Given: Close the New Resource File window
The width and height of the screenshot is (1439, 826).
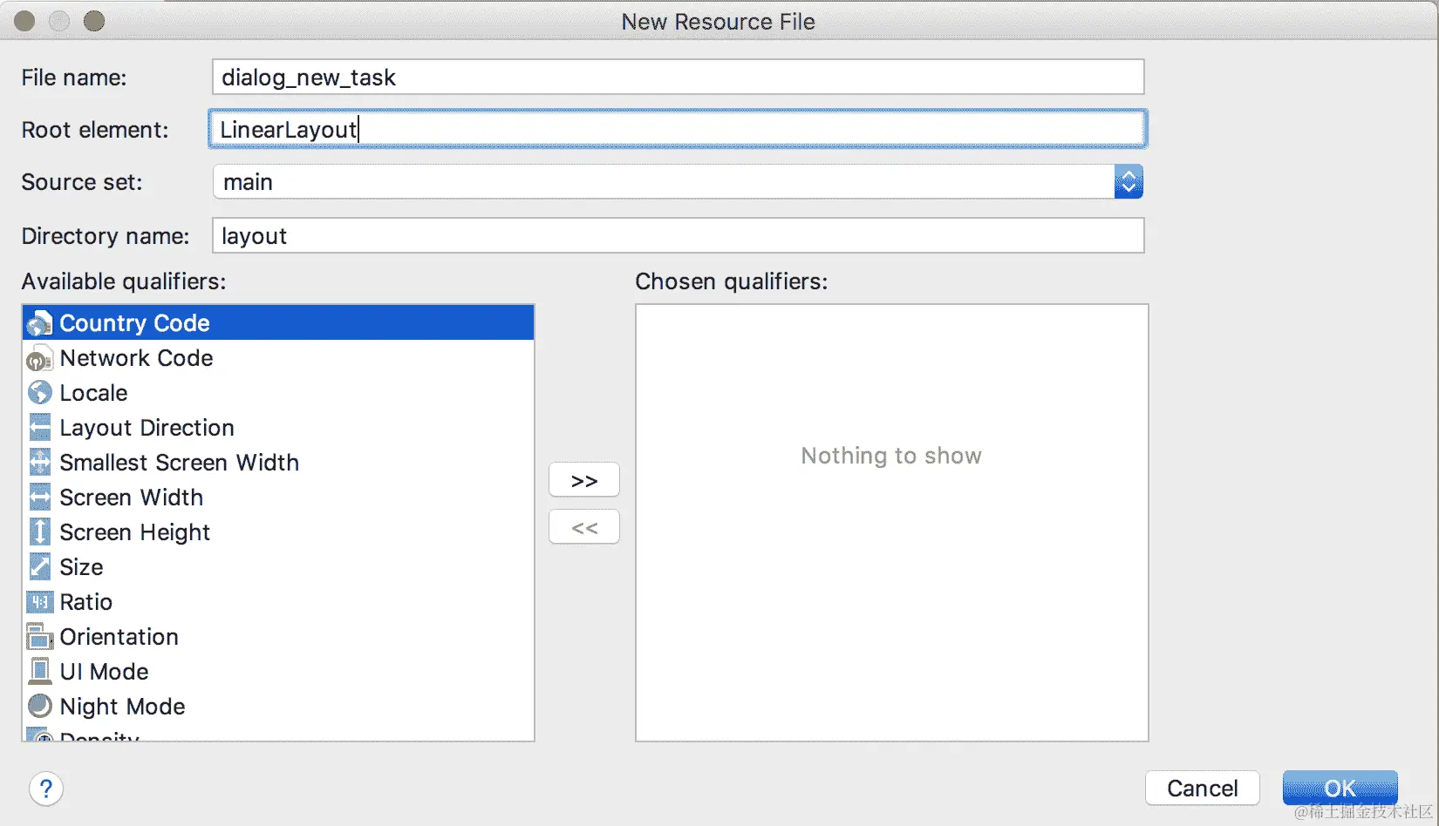Looking at the screenshot, I should pos(24,21).
